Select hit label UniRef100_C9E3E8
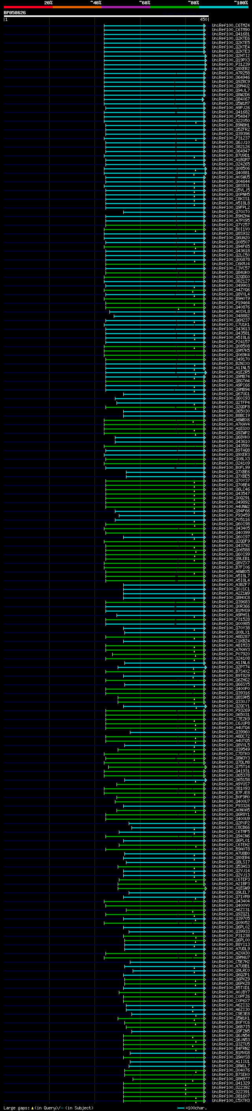252x1111 pixels. [x=230, y=1014]
